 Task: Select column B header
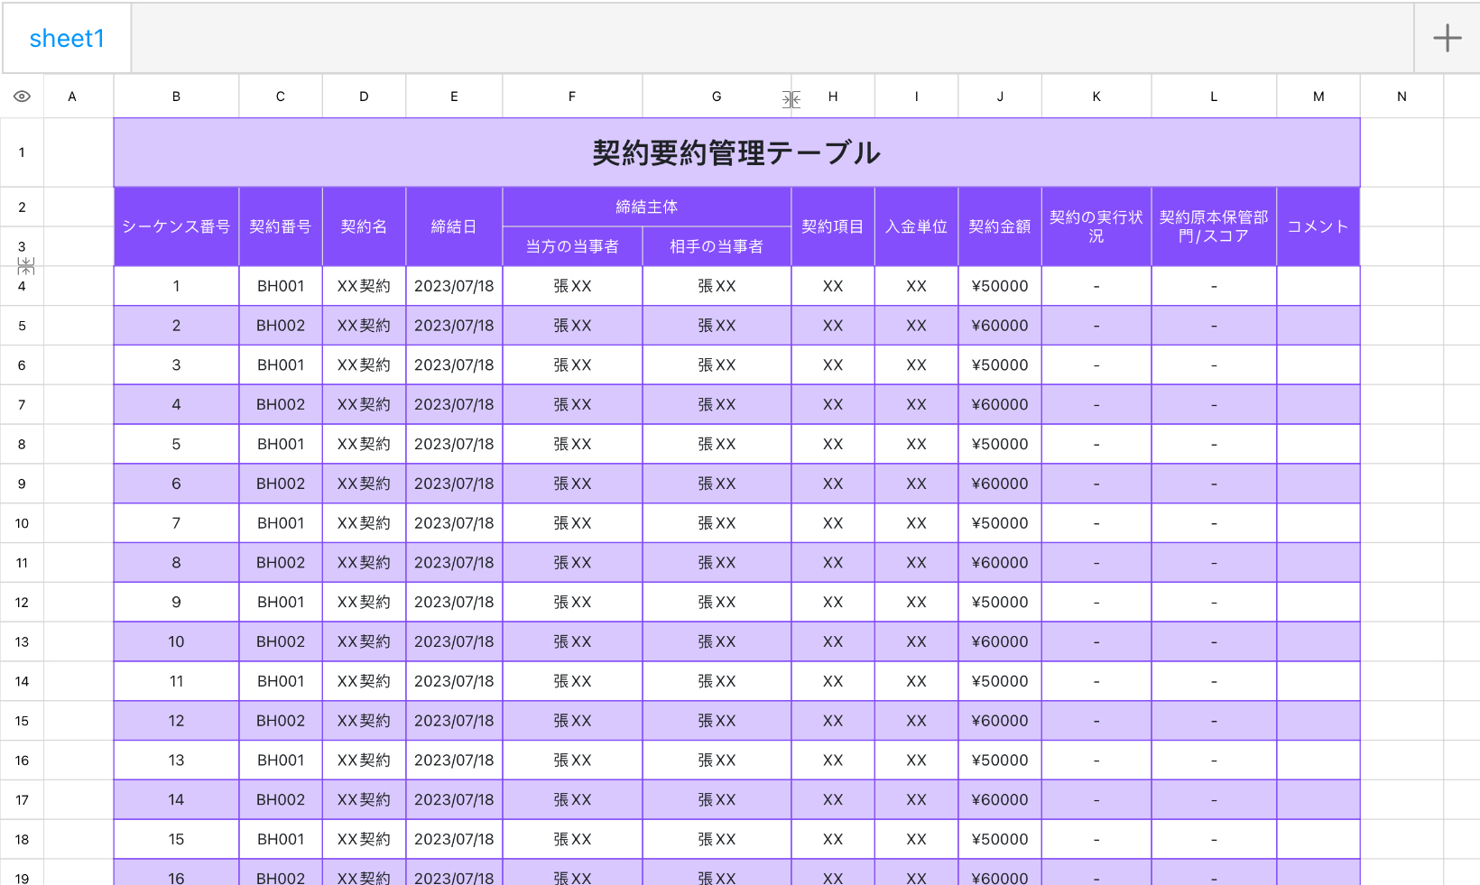pyautogui.click(x=176, y=97)
